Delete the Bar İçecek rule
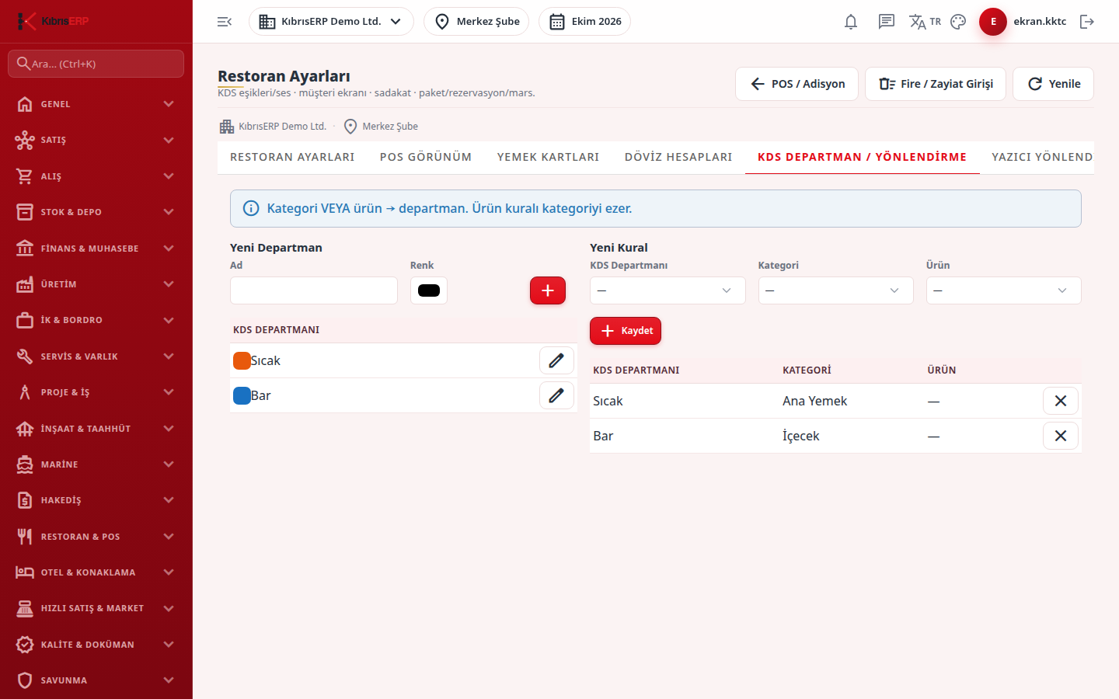1119x699 pixels. 1061,436
